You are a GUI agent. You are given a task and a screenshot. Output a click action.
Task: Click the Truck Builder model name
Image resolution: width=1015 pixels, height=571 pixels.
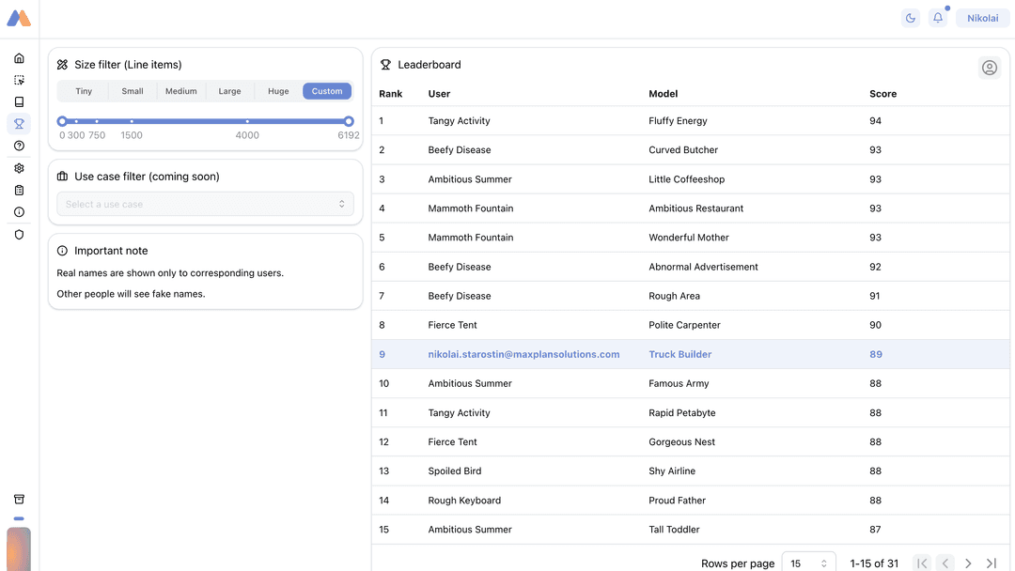(679, 354)
